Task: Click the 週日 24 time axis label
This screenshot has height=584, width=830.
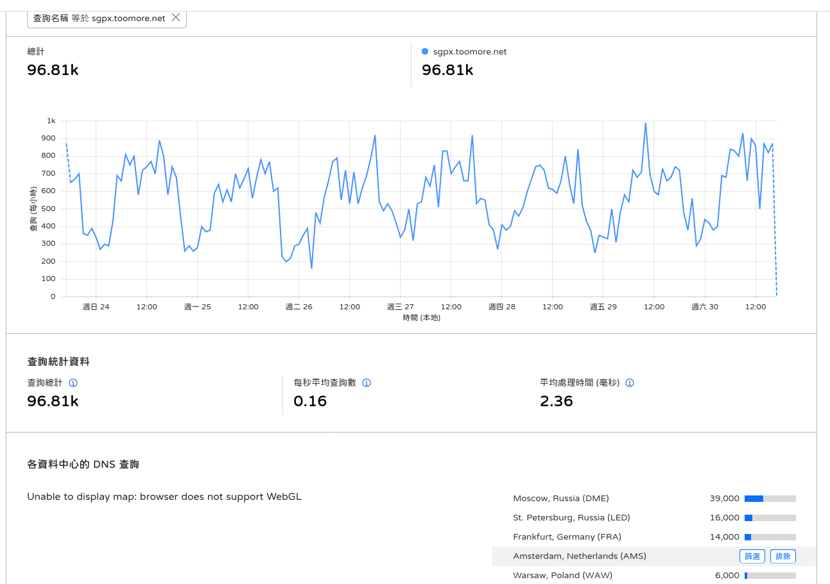Action: pyautogui.click(x=96, y=307)
